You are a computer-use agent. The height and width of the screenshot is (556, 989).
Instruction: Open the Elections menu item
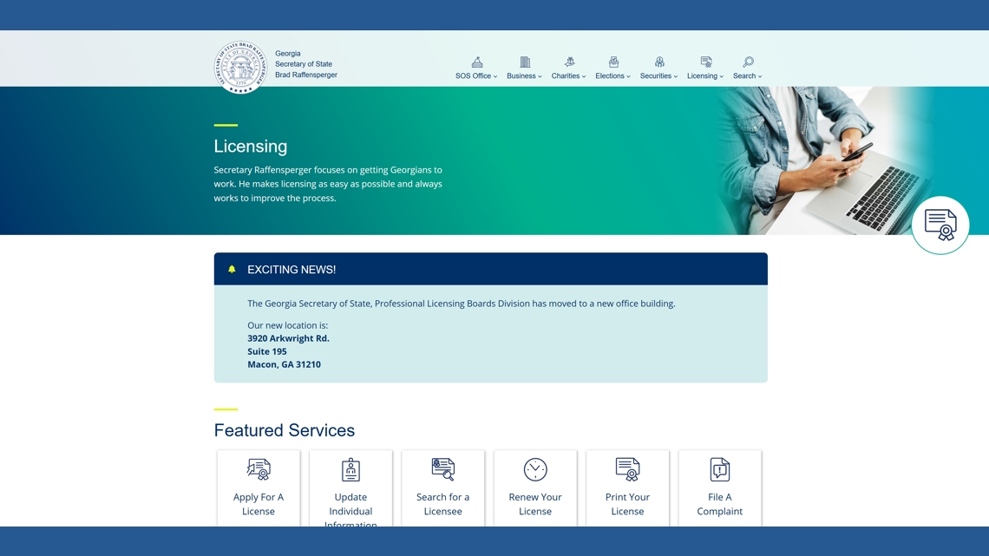pos(612,76)
